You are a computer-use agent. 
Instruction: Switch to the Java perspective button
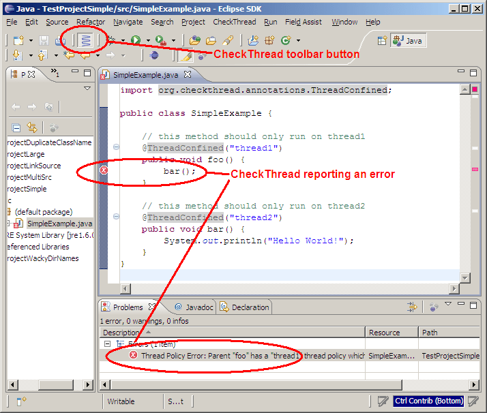[x=408, y=41]
